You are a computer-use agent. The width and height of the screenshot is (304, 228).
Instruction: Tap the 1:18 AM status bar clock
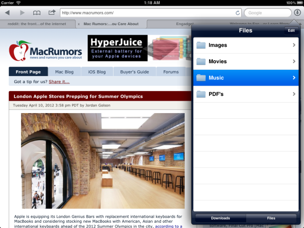click(152, 3)
